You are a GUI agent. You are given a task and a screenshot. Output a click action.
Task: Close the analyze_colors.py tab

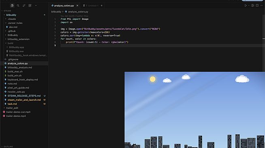click(77, 6)
